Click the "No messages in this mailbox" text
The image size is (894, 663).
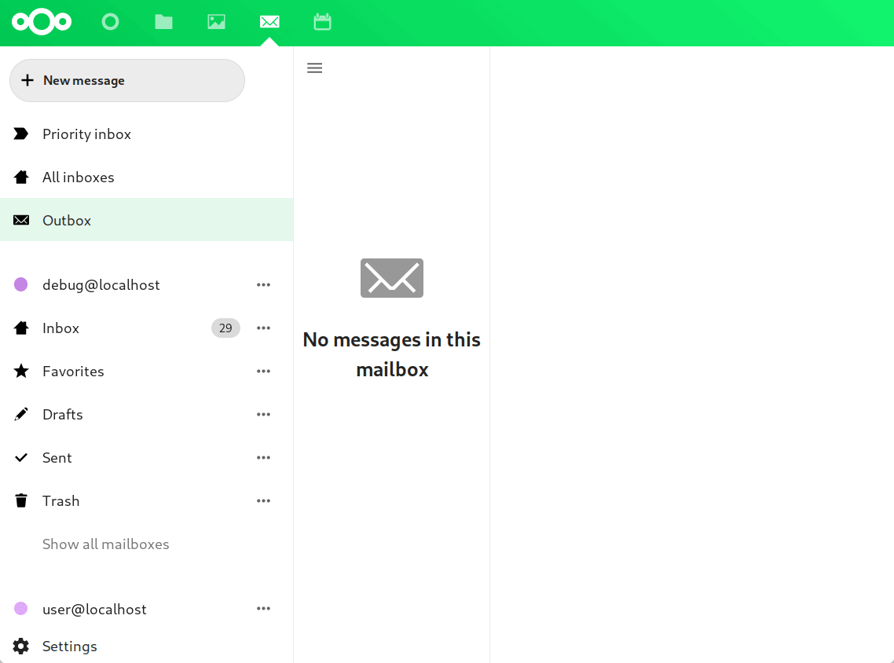392,354
